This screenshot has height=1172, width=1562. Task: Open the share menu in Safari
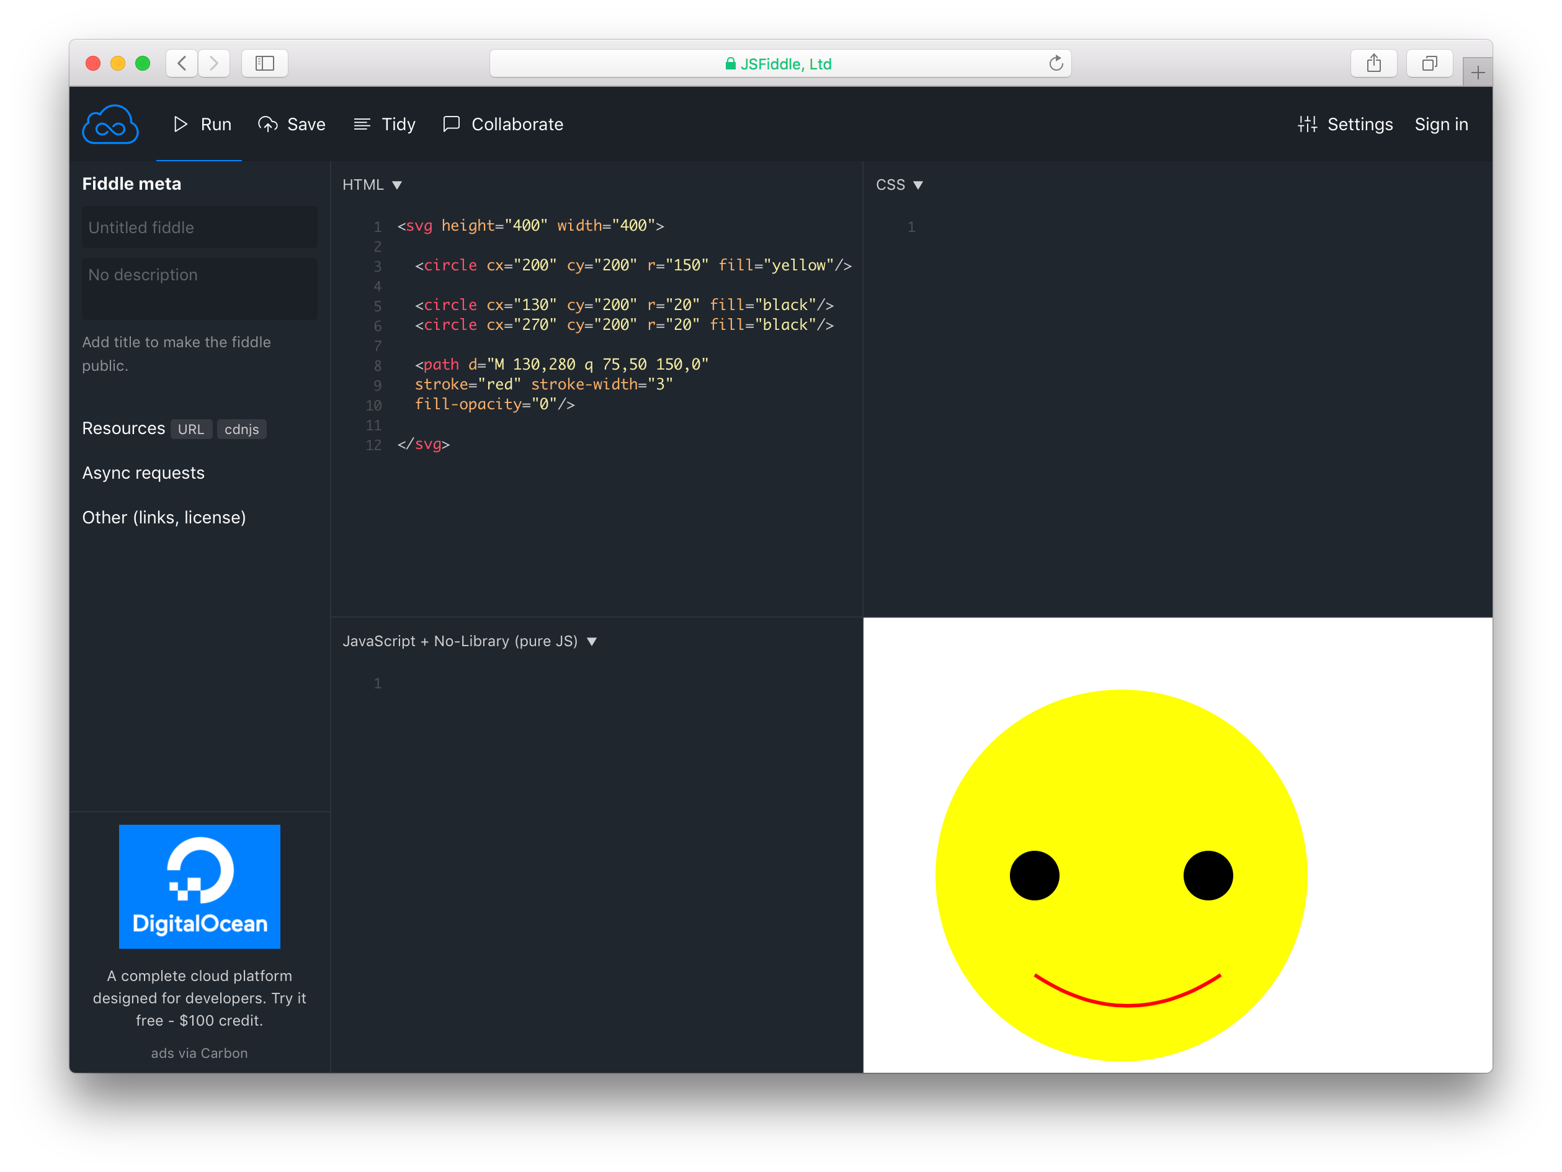[1373, 63]
